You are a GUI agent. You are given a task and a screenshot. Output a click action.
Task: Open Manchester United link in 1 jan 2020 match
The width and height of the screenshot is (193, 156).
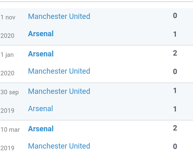59,71
